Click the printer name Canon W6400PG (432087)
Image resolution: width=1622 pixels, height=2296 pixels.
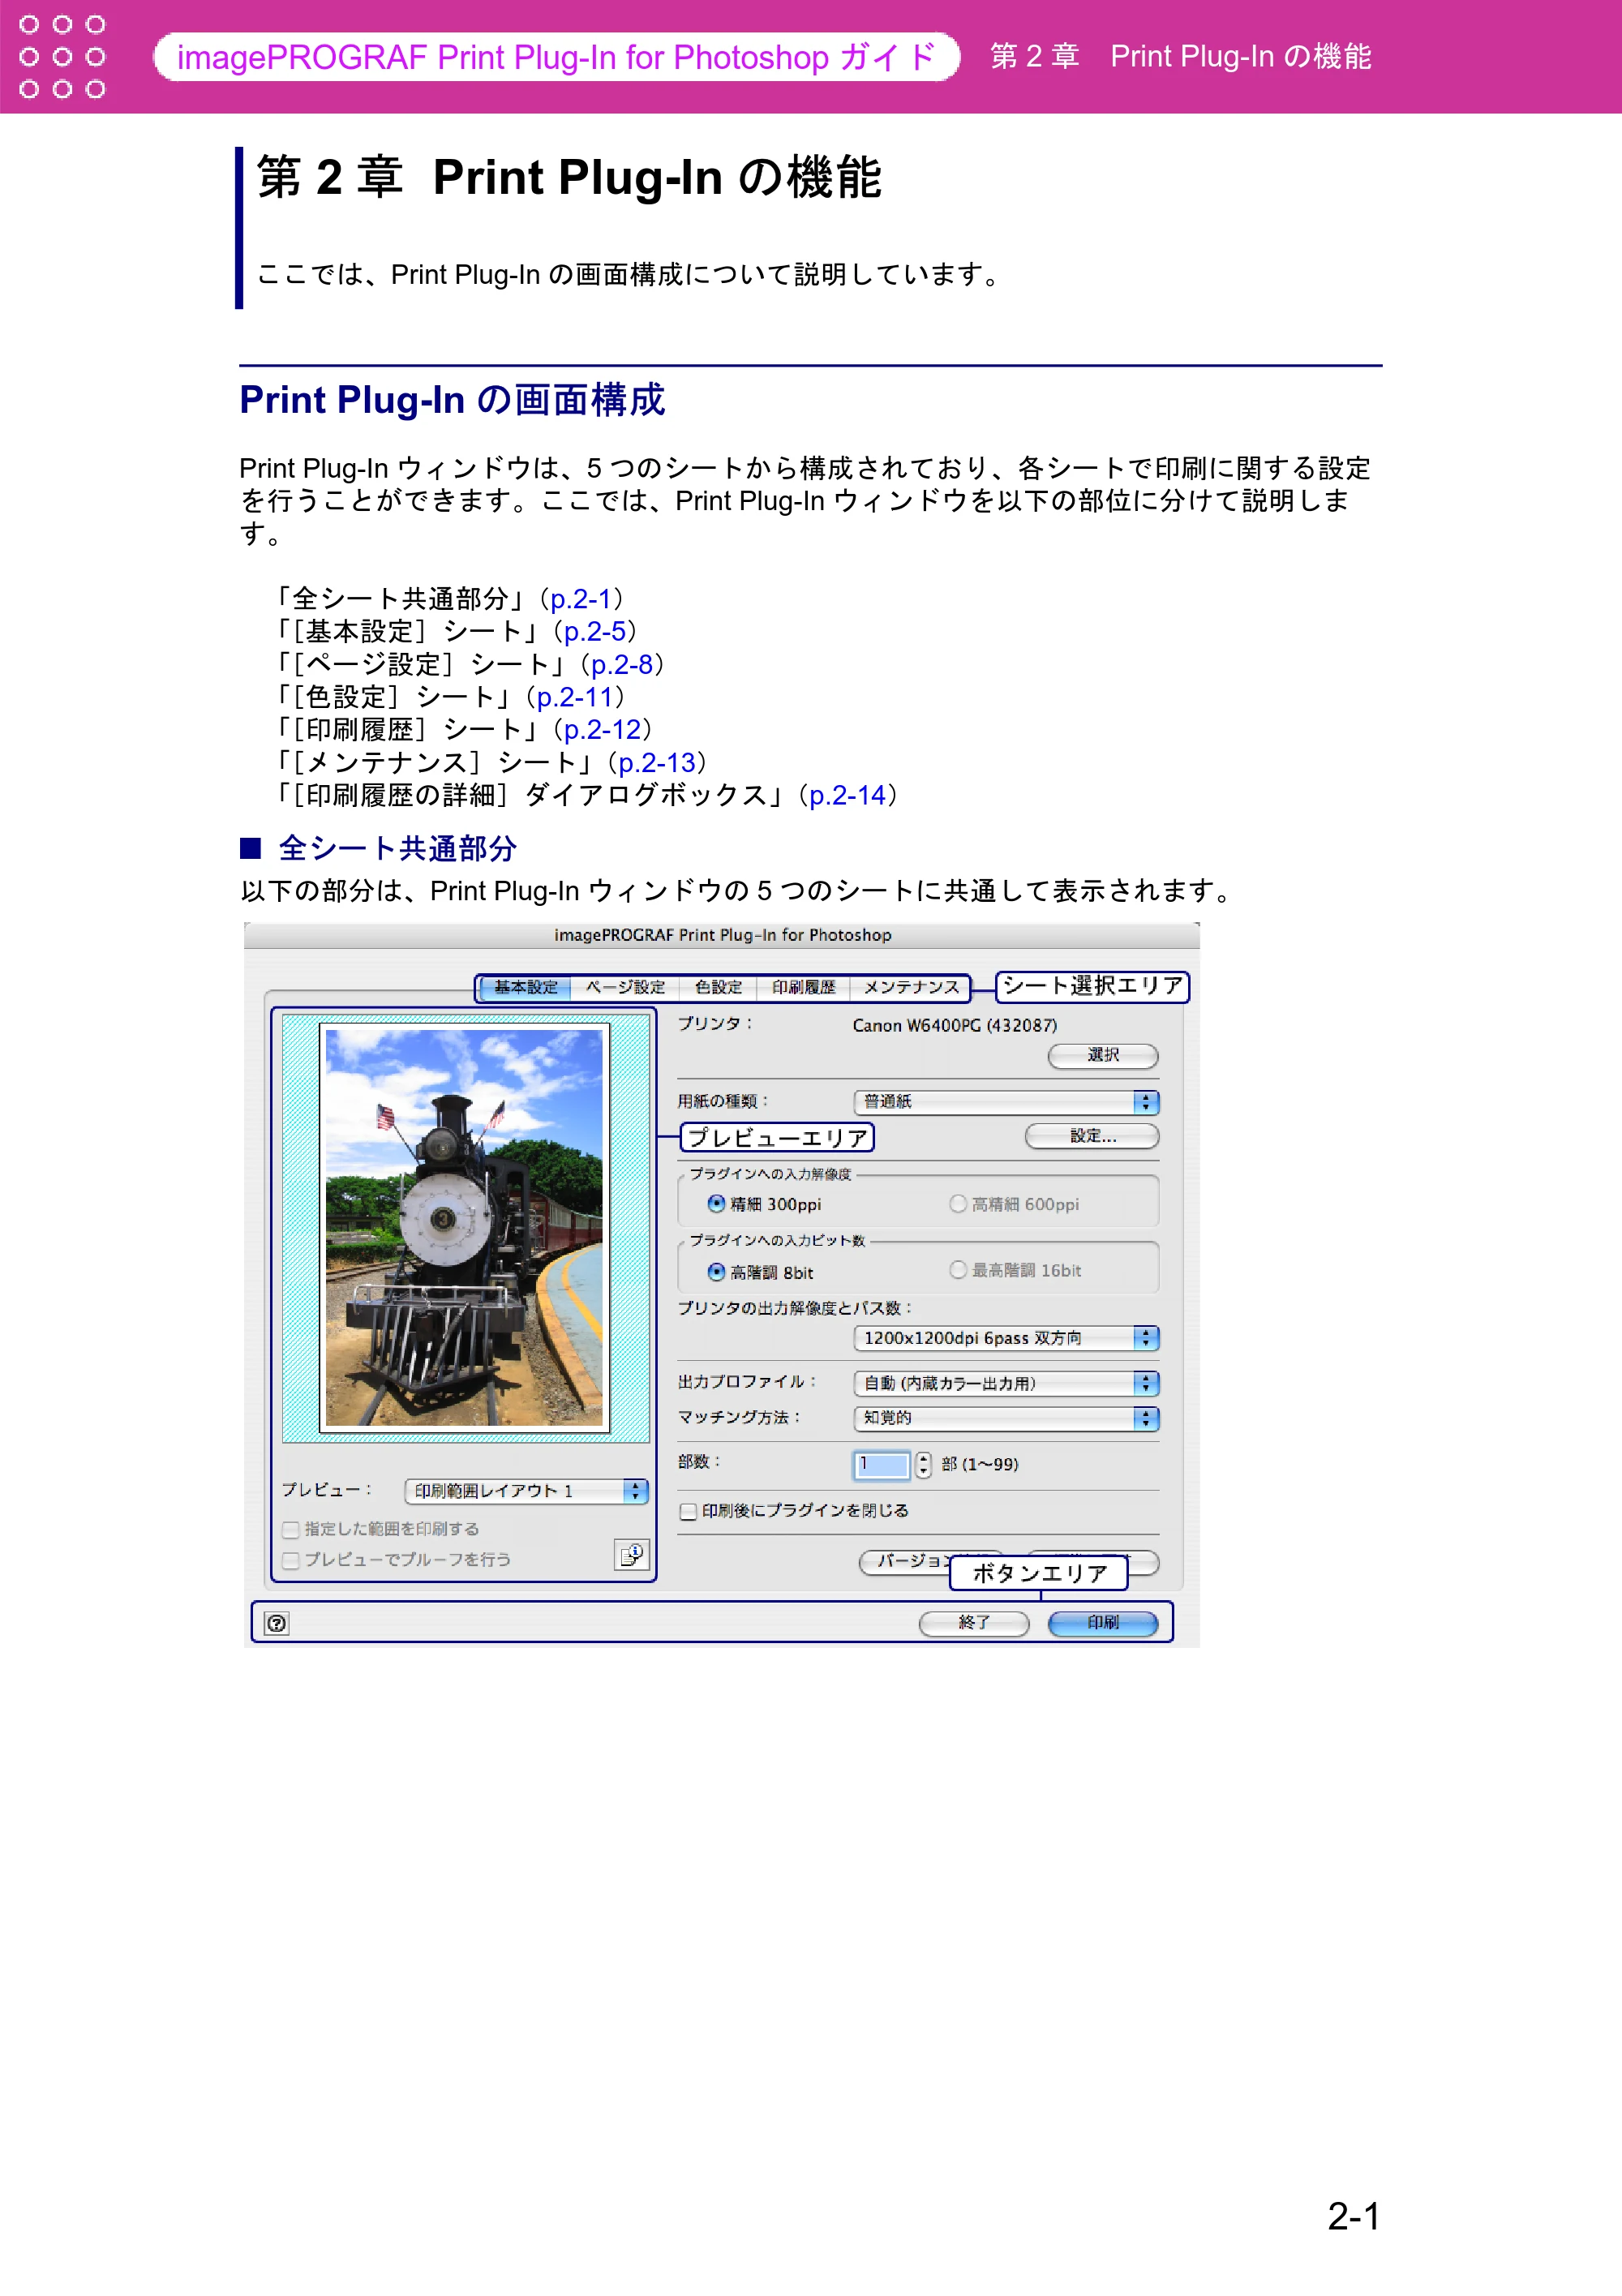(954, 1025)
